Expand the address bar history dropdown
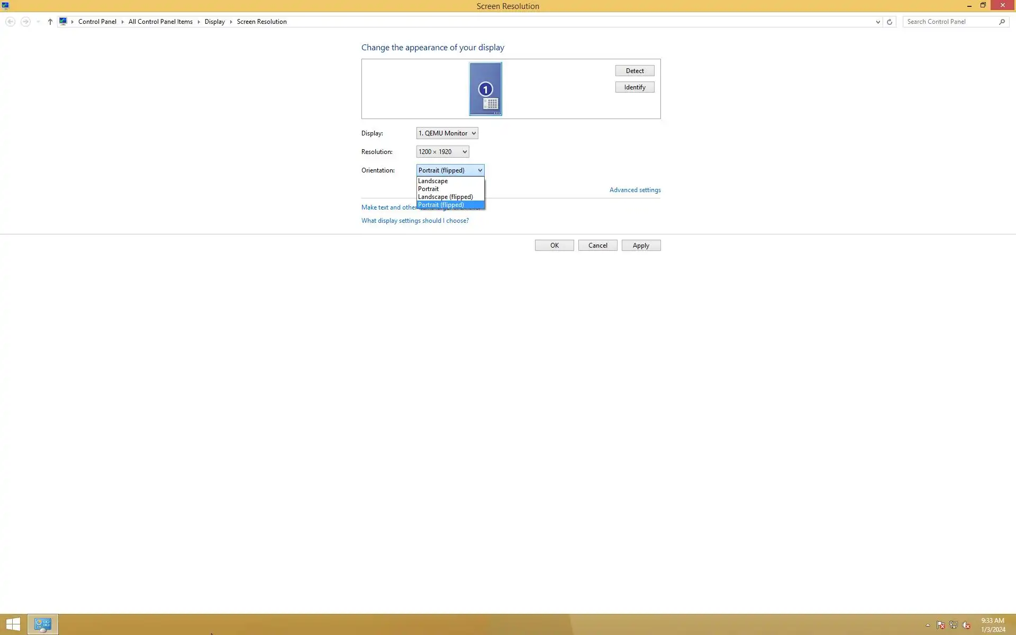1016x635 pixels. 878,22
